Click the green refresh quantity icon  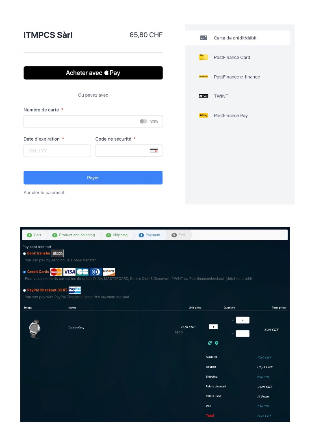coord(210,343)
